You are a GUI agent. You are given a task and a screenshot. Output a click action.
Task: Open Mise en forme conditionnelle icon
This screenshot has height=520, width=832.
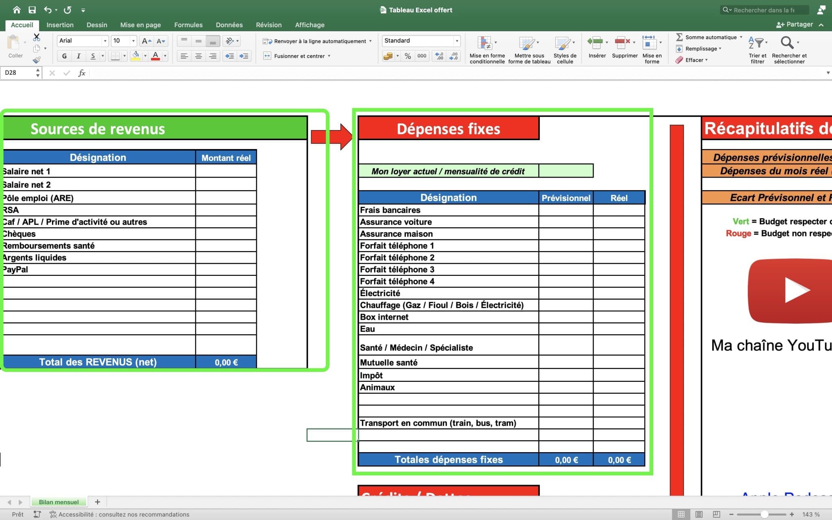click(485, 43)
